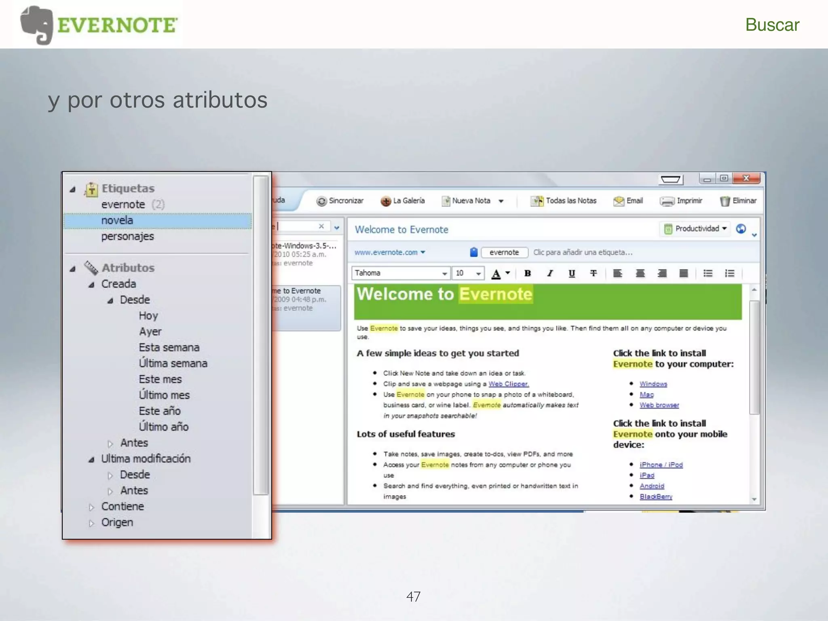The height and width of the screenshot is (621, 828).
Task: Open La Galería from the toolbar
Action: pos(403,201)
